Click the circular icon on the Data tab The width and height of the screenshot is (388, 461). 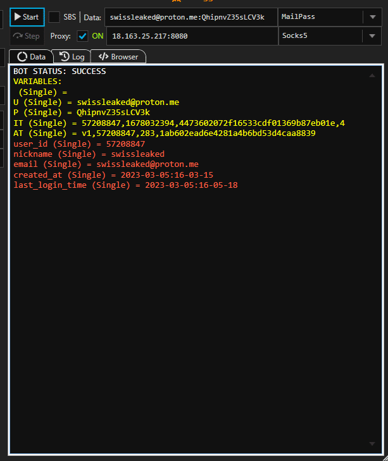coord(22,56)
